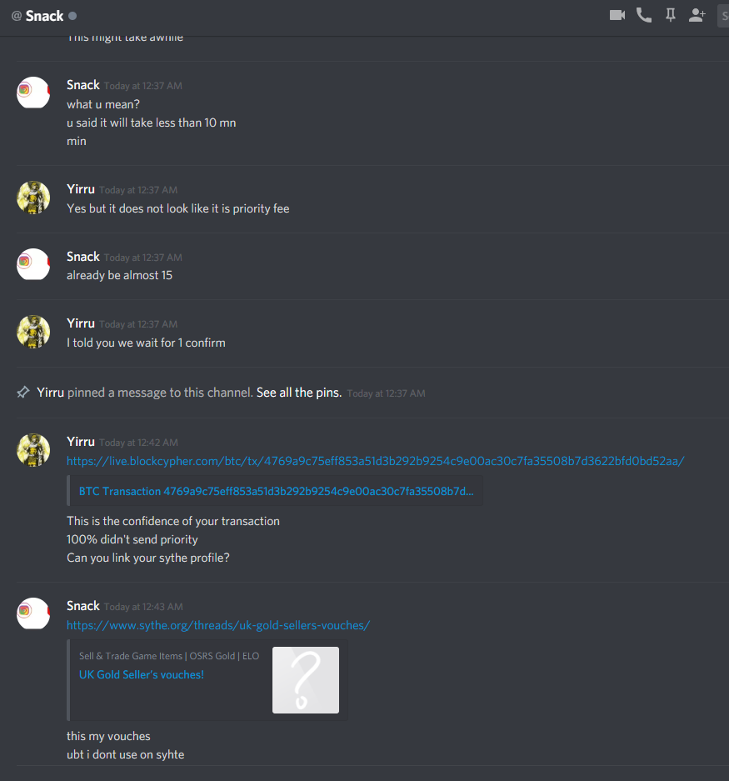The image size is (729, 781).
Task: Start a voice call with Snack
Action: (644, 16)
